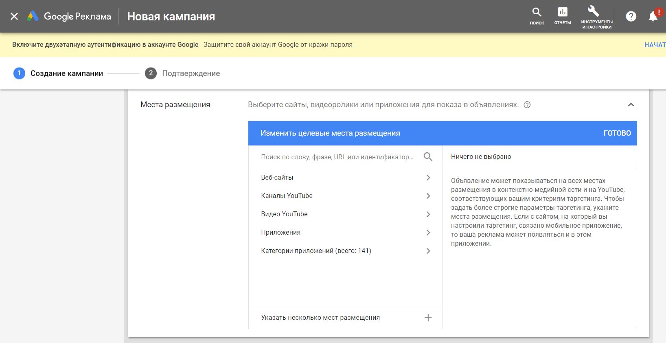The width and height of the screenshot is (666, 343).
Task: Click the Новая кампания title
Action: click(x=171, y=17)
